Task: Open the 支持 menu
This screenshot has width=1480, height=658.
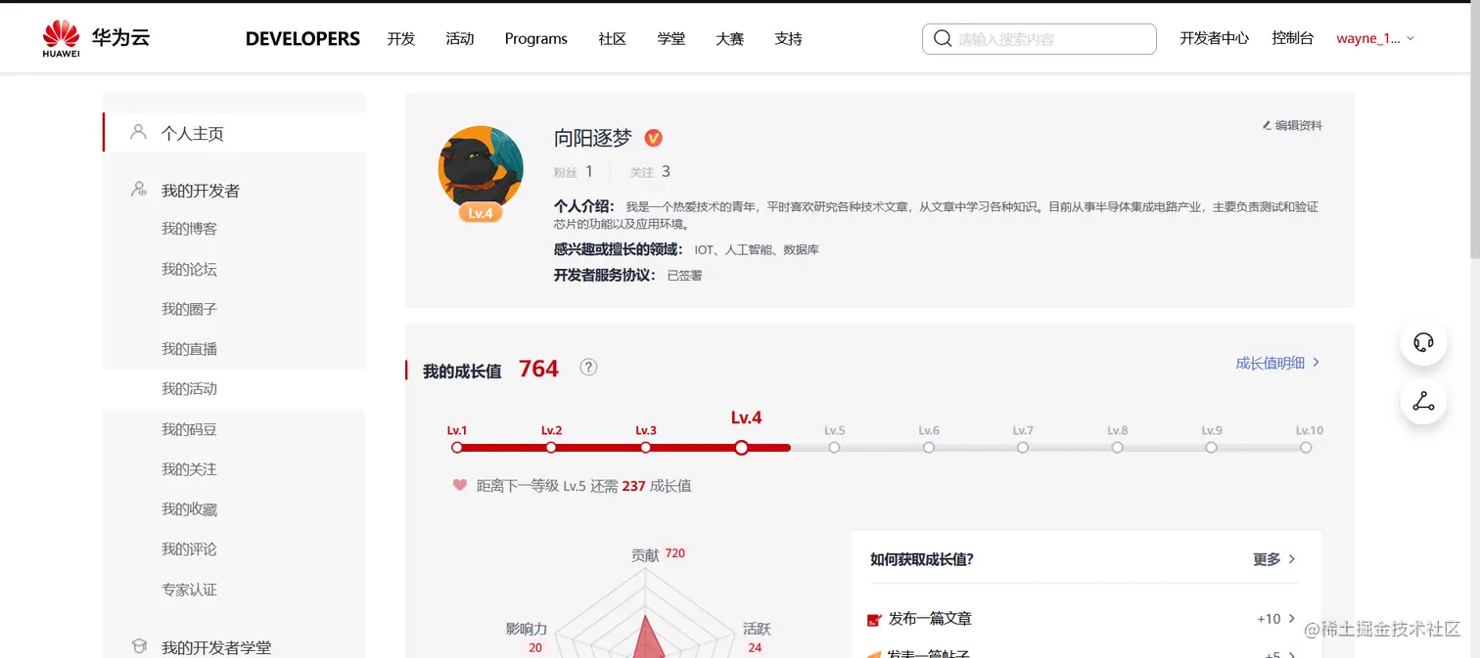Action: [789, 39]
